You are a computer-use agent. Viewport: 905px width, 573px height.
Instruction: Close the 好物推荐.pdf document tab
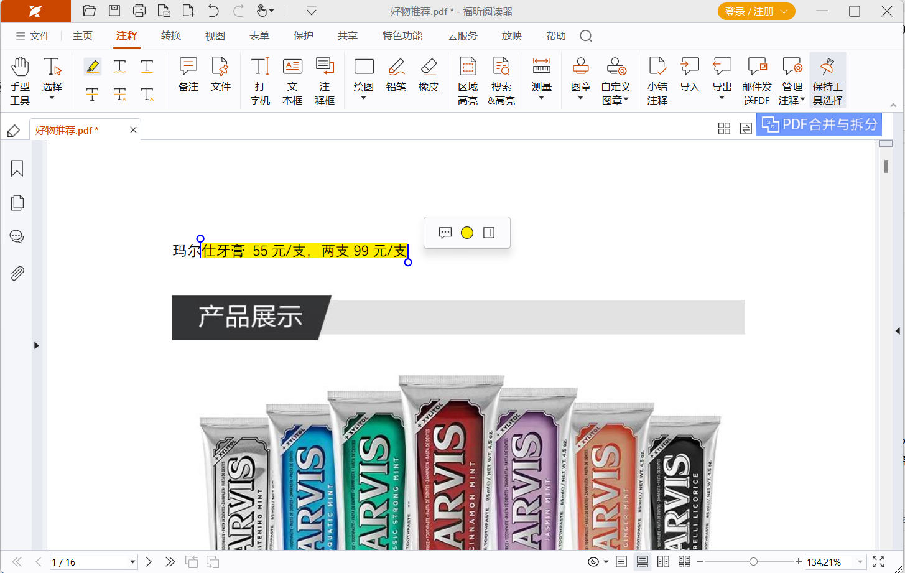tap(133, 130)
